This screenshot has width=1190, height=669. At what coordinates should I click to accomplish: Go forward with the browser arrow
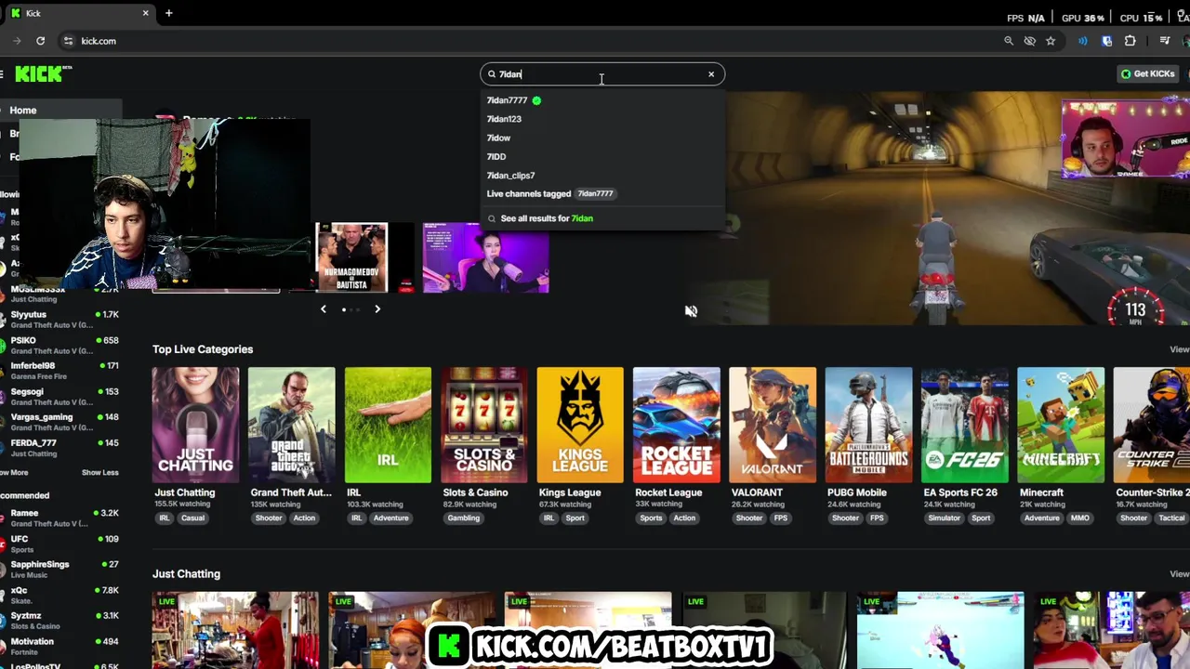click(x=16, y=41)
